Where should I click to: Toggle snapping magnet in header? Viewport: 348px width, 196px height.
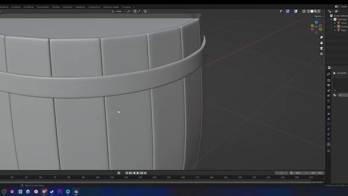[x=135, y=11]
